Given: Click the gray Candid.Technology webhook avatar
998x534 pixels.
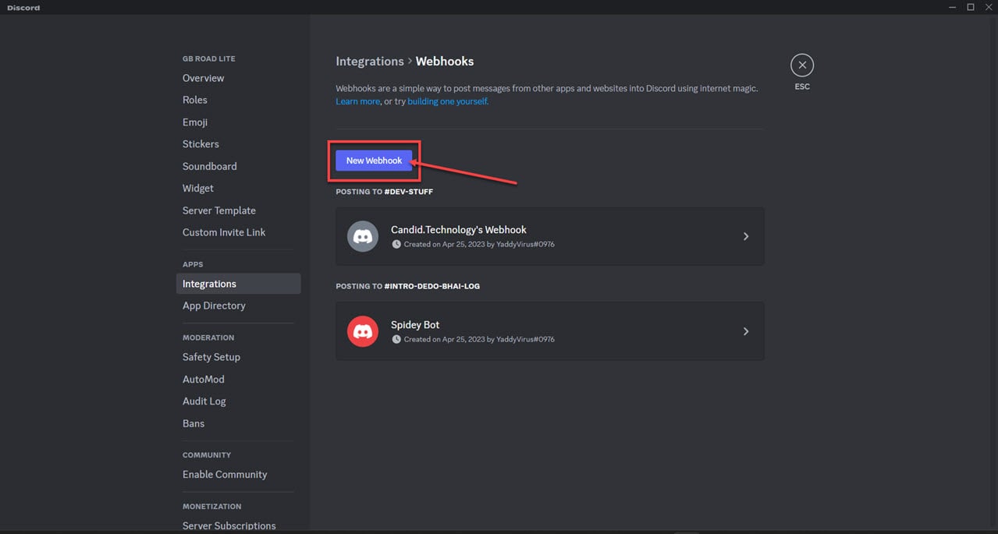Looking at the screenshot, I should (x=362, y=236).
